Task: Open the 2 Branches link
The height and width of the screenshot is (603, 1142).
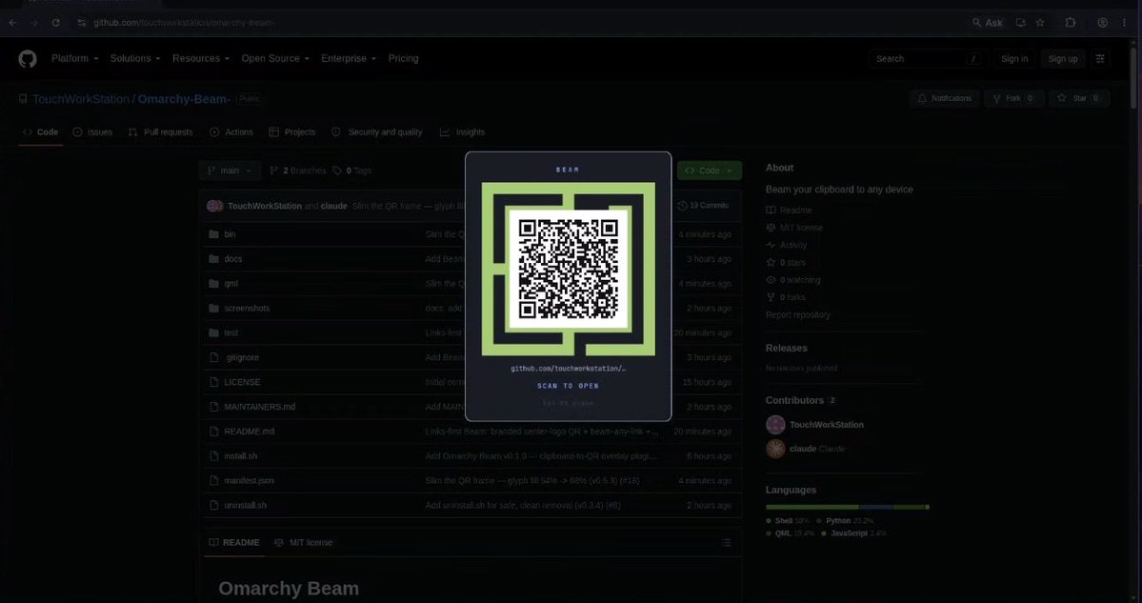Action: (x=298, y=171)
